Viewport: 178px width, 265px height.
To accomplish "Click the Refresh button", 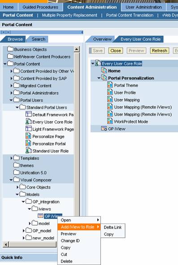I will [160, 51].
